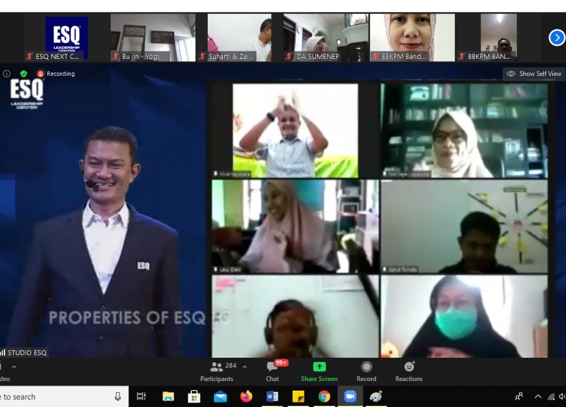This screenshot has height=407, width=566.
Task: Open the Chat panel
Action: point(272,371)
